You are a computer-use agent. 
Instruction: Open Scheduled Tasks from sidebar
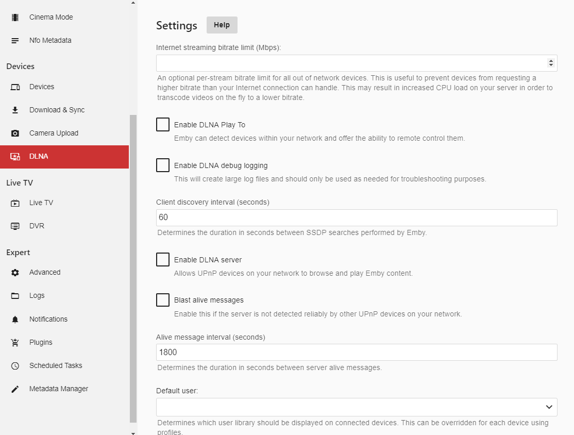click(x=64, y=366)
